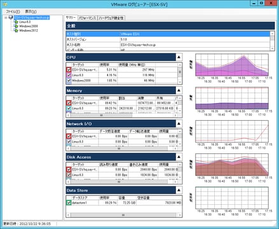The height and width of the screenshot is (229, 279).
Task: Collapse the CPU section
Action: pos(179,57)
